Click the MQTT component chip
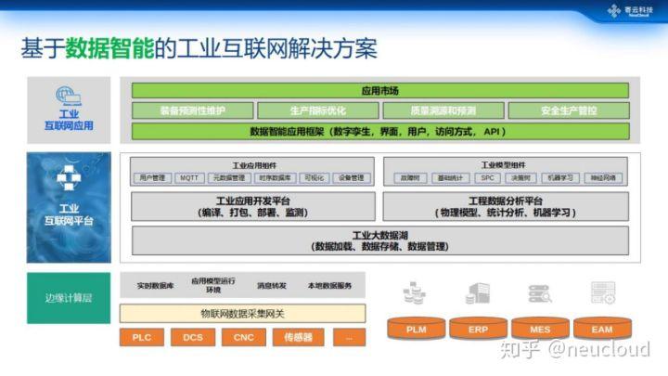This screenshot has height=376, width=668. 189,177
